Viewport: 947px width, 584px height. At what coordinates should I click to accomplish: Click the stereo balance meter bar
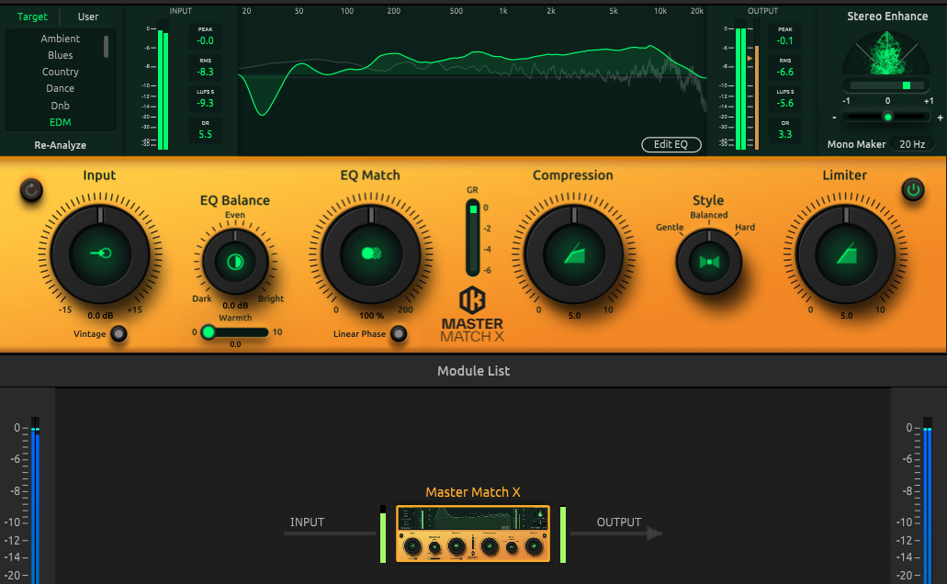coord(886,85)
